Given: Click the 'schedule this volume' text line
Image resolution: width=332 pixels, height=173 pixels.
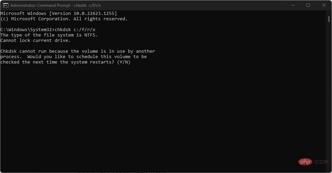Looking at the screenshot, I should (74, 56).
